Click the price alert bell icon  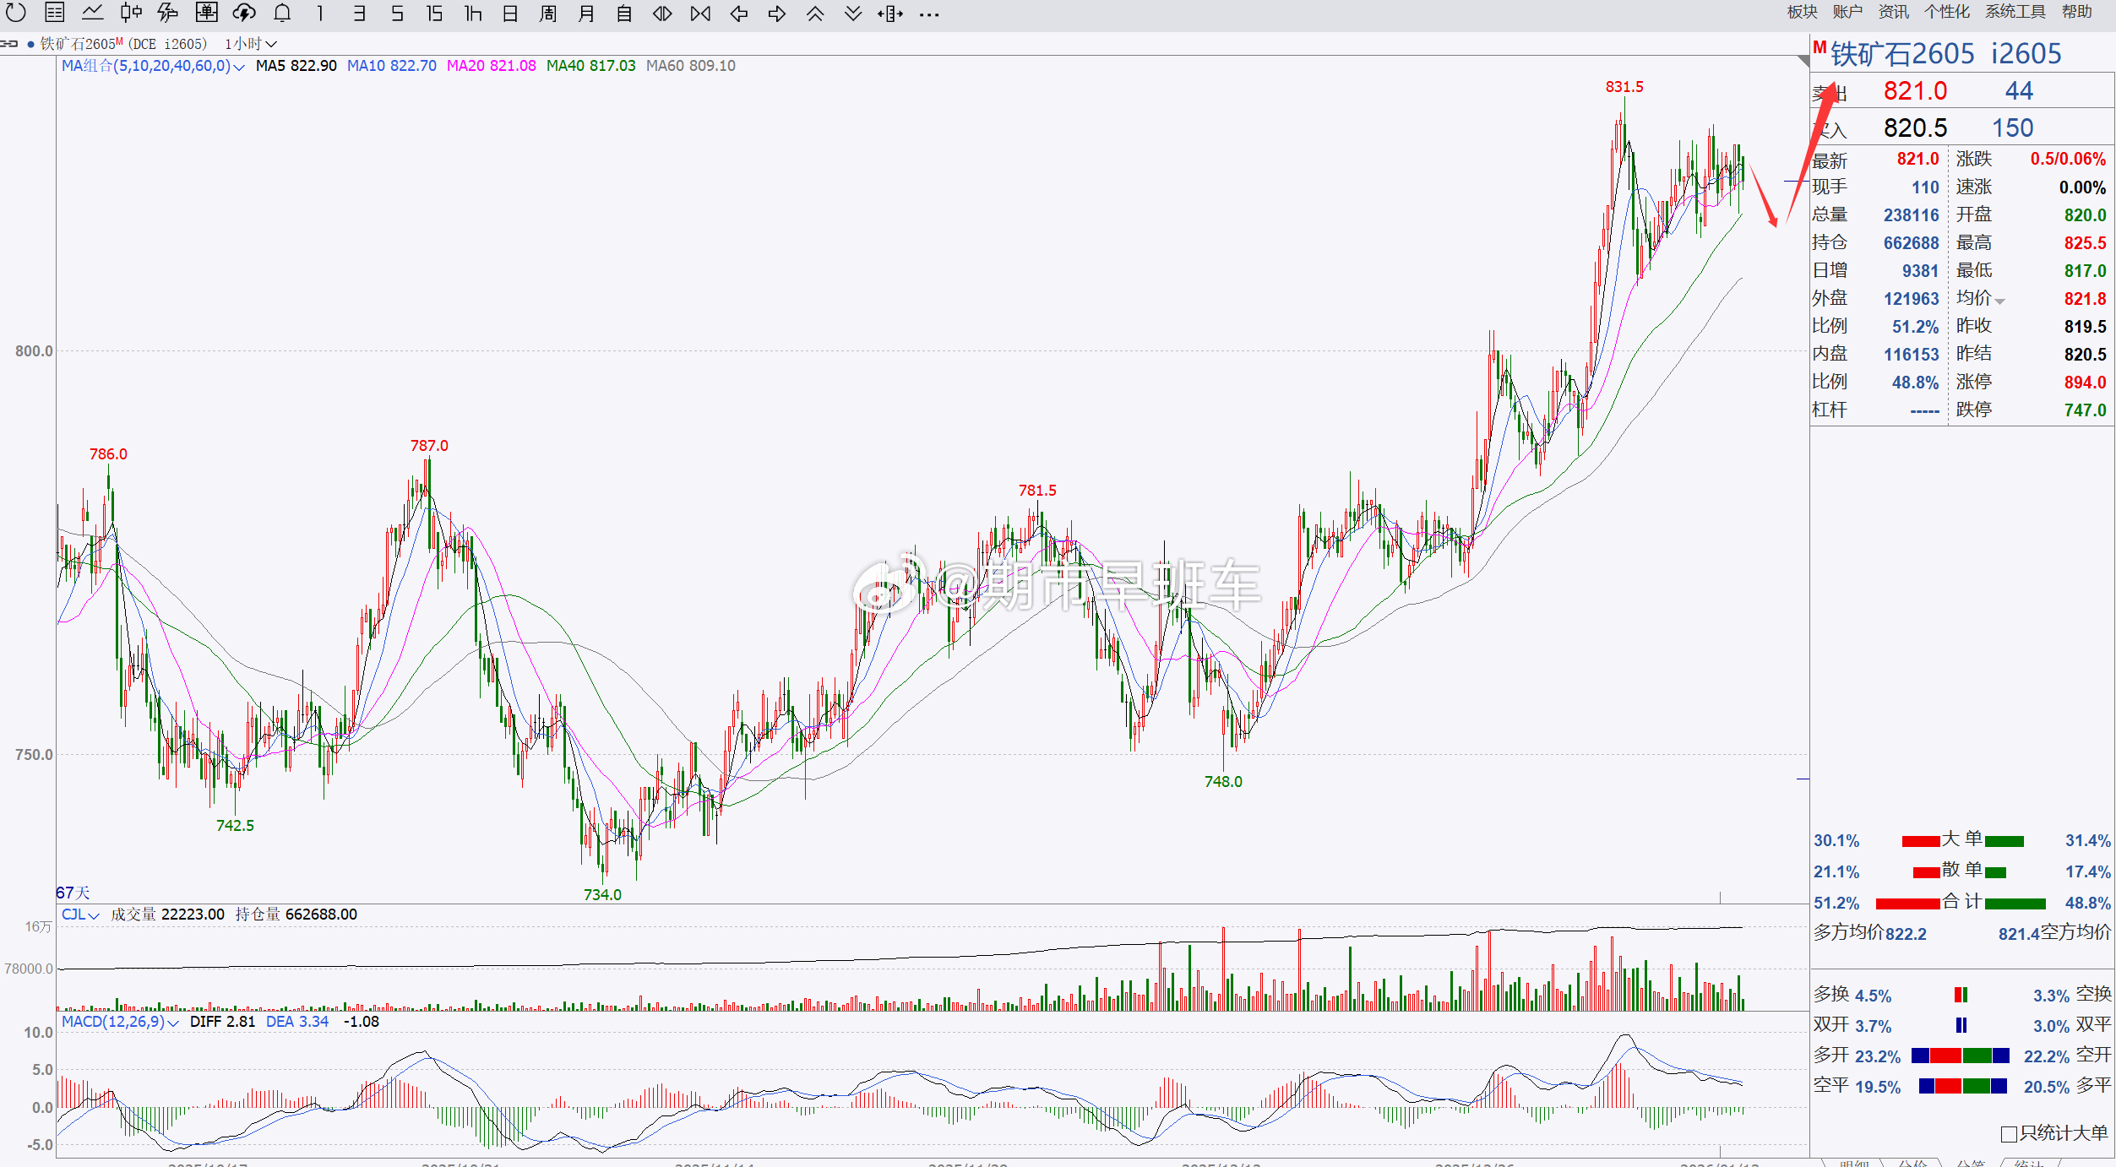pos(282,13)
